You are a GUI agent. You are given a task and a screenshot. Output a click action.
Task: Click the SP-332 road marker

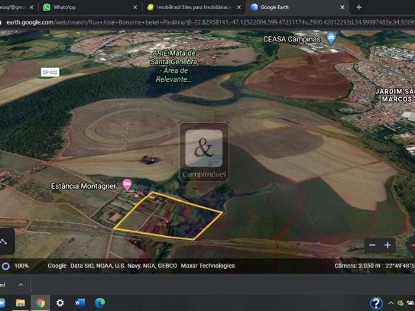(x=50, y=72)
